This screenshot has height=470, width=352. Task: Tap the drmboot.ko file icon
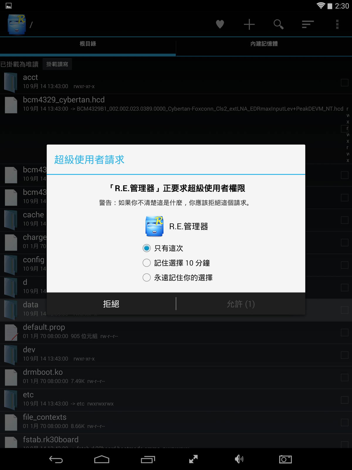tap(11, 377)
